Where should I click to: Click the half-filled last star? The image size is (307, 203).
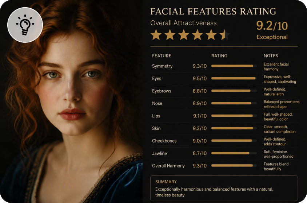[x=225, y=35]
